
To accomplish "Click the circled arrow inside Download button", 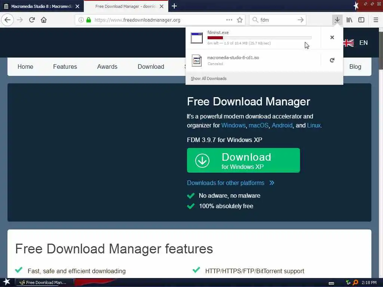I will (202, 161).
